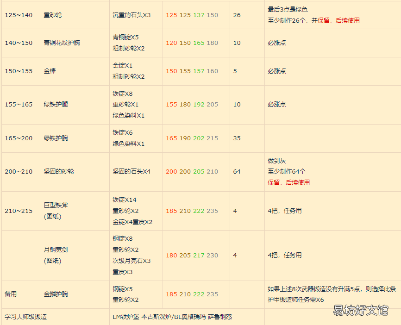Click the 备用 row label

click(x=11, y=294)
